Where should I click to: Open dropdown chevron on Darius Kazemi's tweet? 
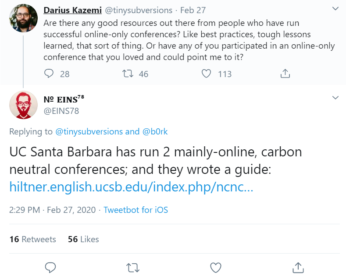tap(335, 9)
